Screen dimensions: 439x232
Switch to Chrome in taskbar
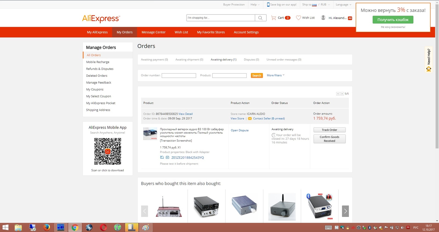tap(75, 227)
